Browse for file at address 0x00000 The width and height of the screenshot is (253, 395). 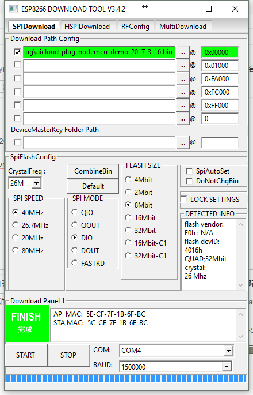coord(183,52)
